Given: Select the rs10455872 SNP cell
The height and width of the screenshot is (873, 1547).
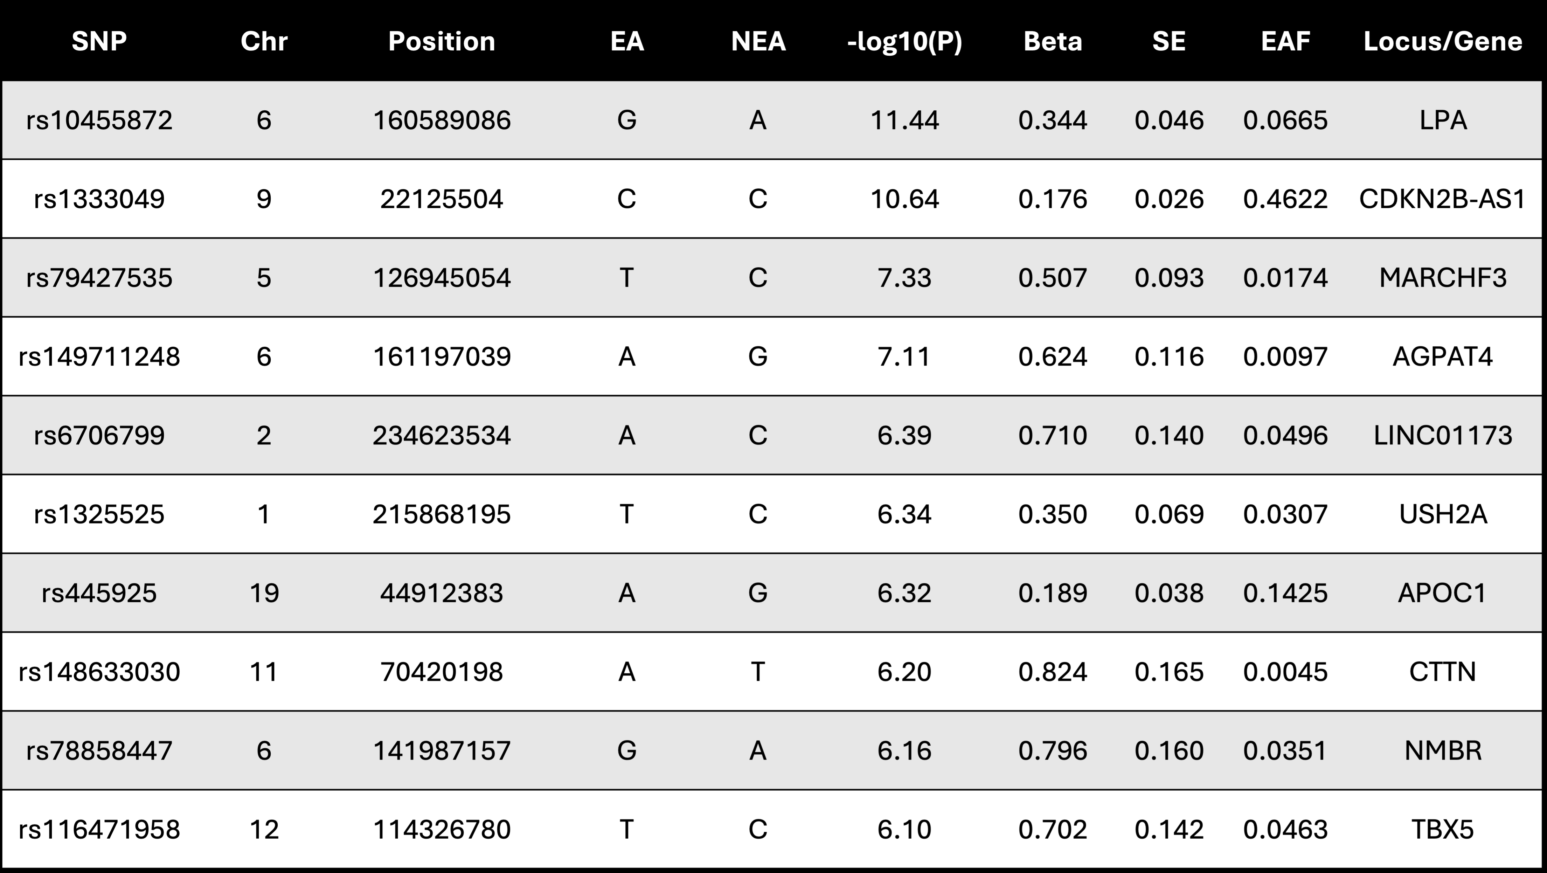Looking at the screenshot, I should [99, 120].
